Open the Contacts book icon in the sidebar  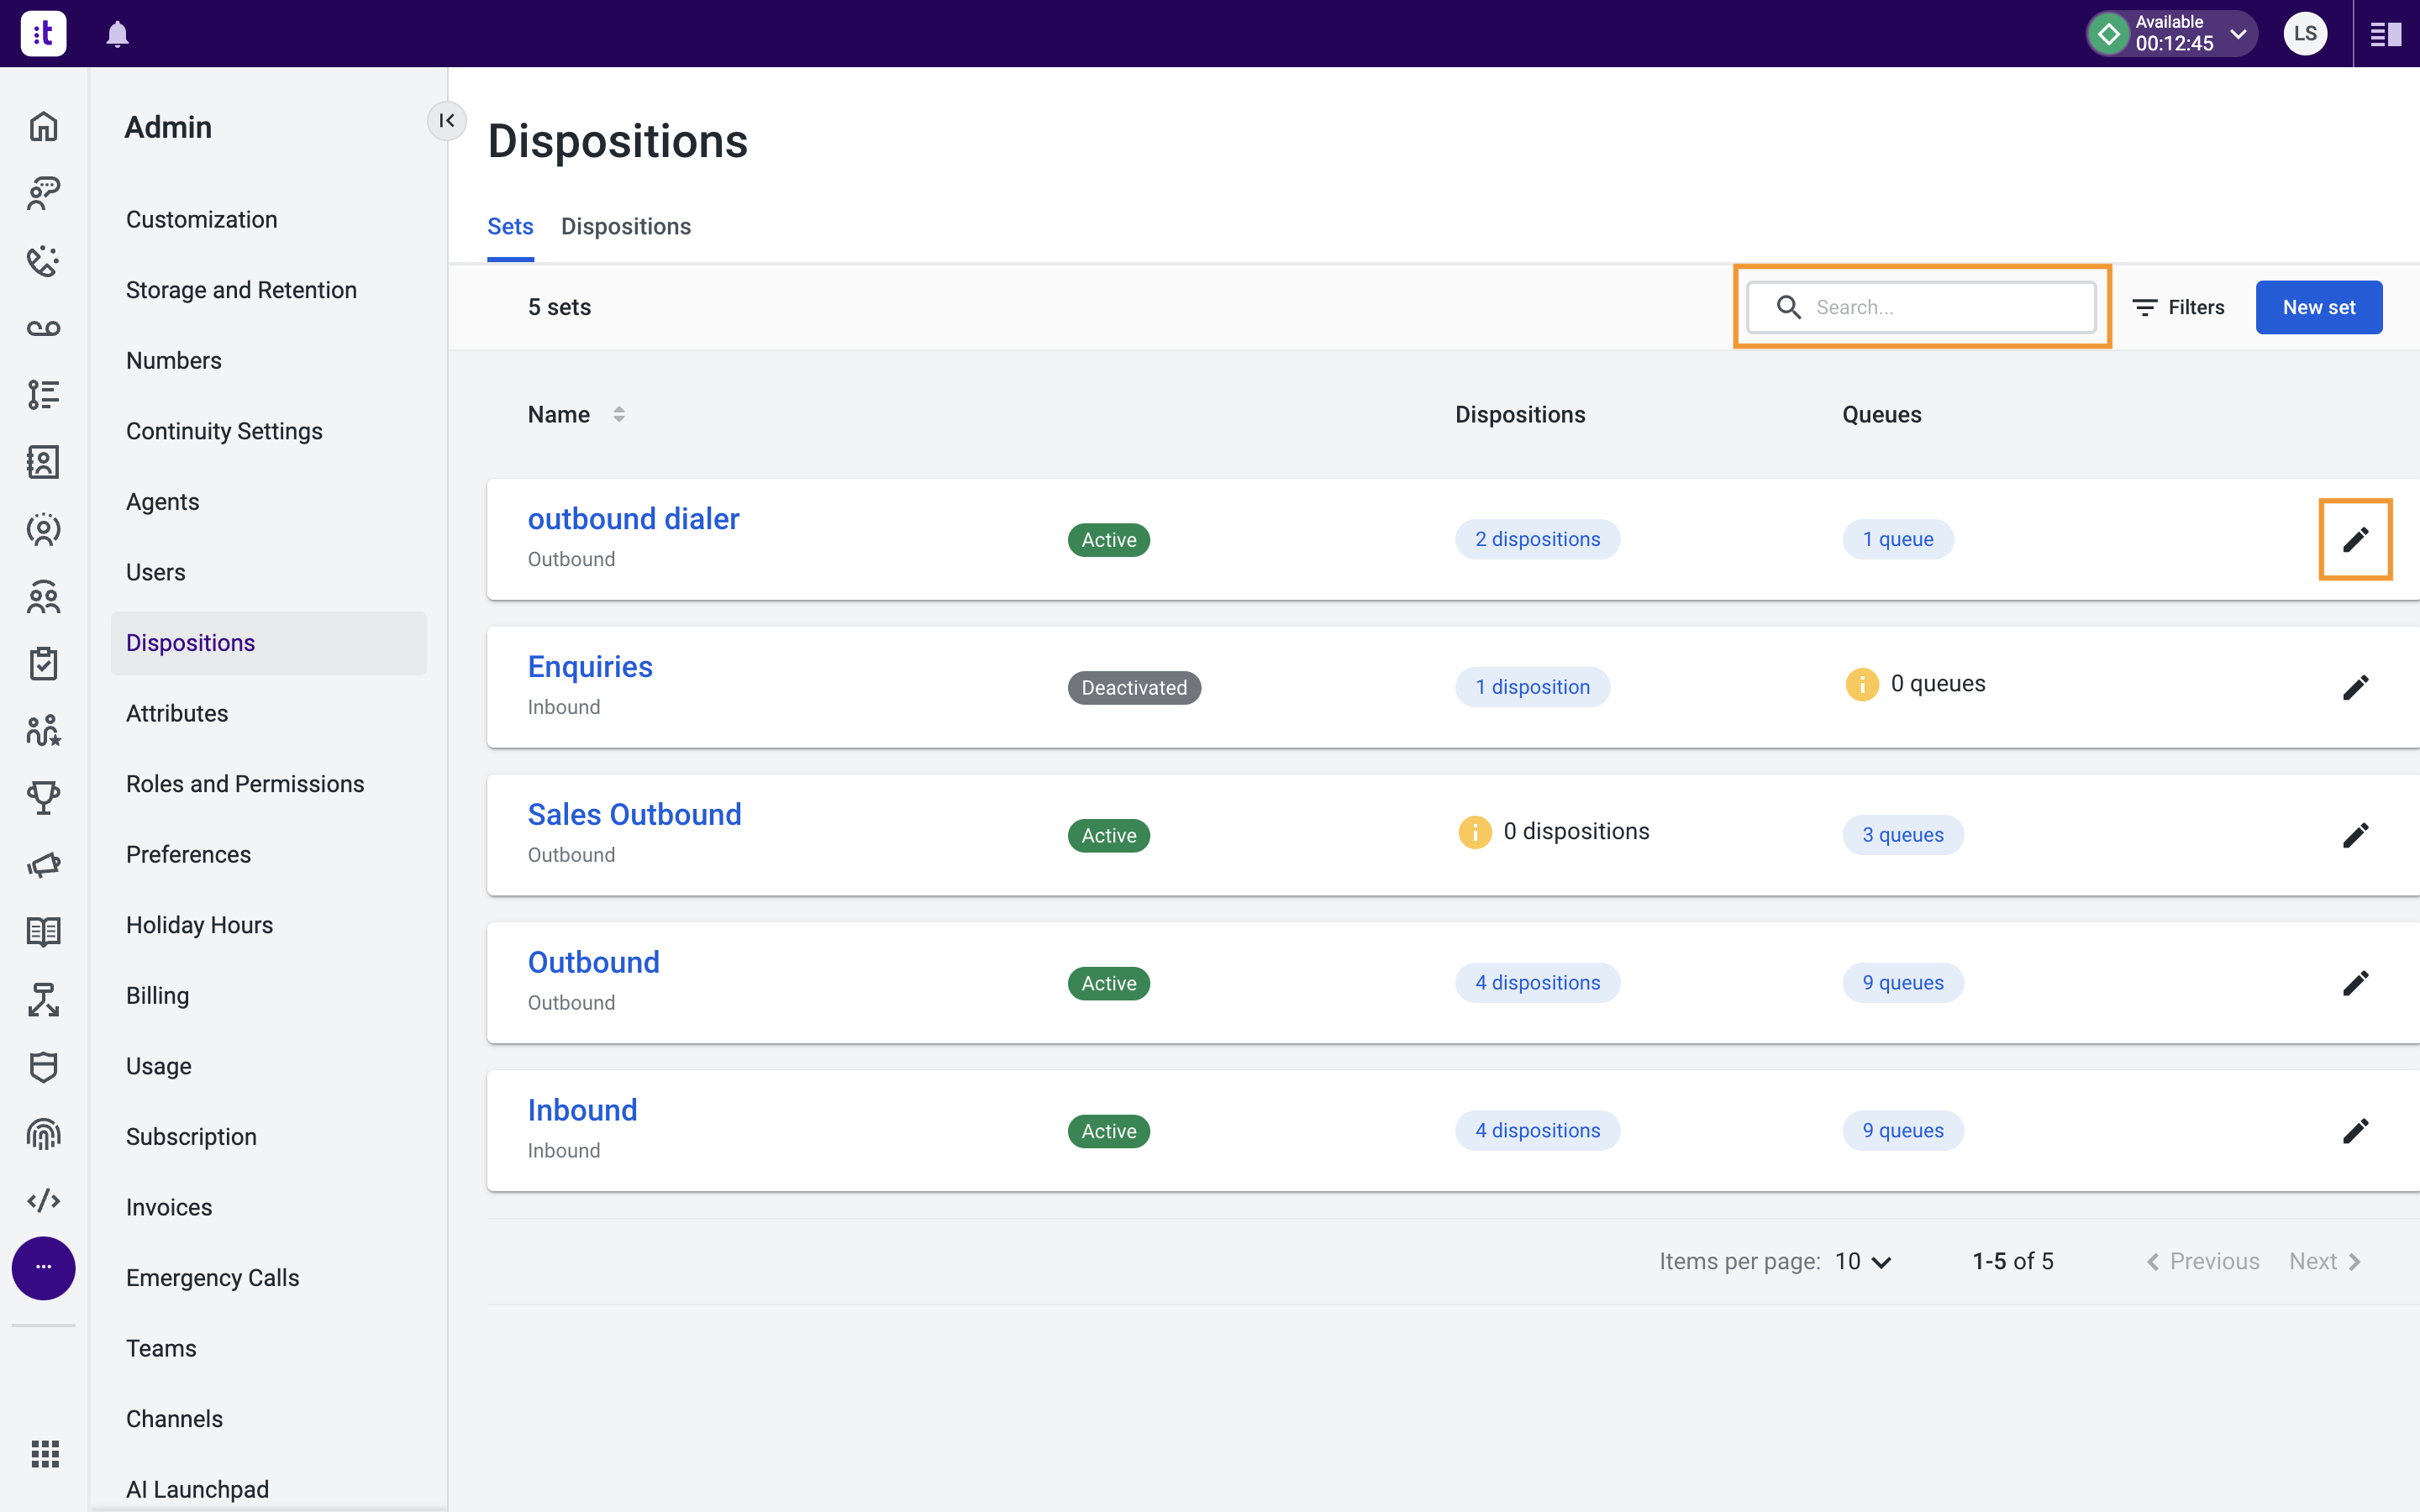(43, 462)
